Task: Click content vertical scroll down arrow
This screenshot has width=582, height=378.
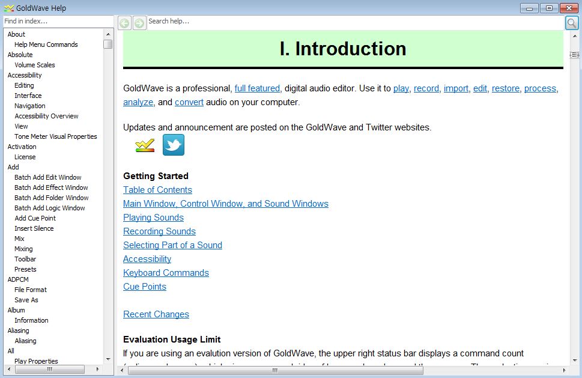Action: [x=575, y=360]
